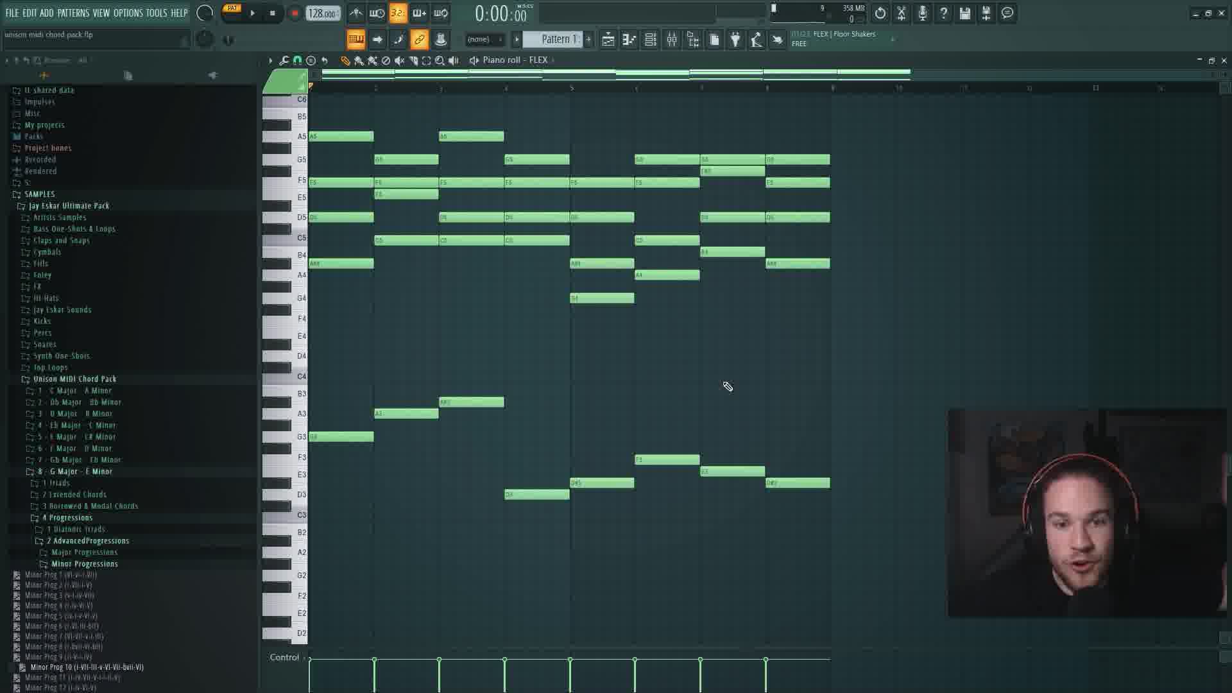This screenshot has height=693, width=1232.
Task: Click the microphone recording icon
Action: pos(922,13)
